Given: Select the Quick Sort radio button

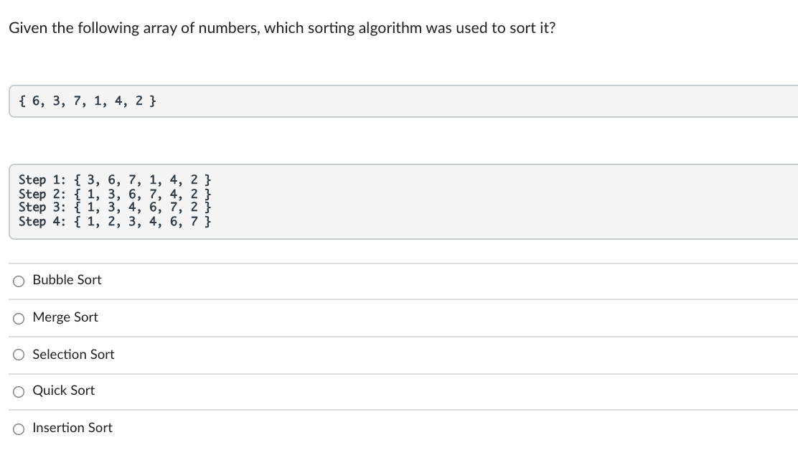Looking at the screenshot, I should coord(18,391).
